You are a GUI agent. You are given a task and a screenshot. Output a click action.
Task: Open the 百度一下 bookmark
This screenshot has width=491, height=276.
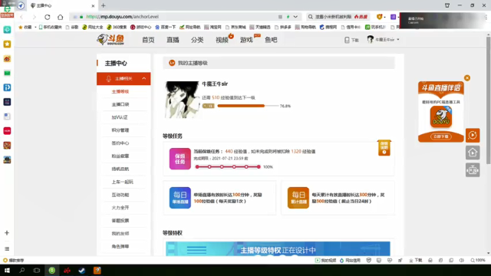coord(166,28)
